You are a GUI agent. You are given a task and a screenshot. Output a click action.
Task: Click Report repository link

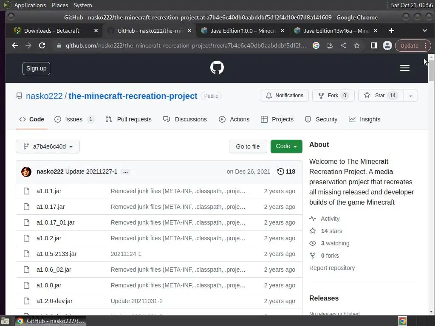tap(332, 268)
